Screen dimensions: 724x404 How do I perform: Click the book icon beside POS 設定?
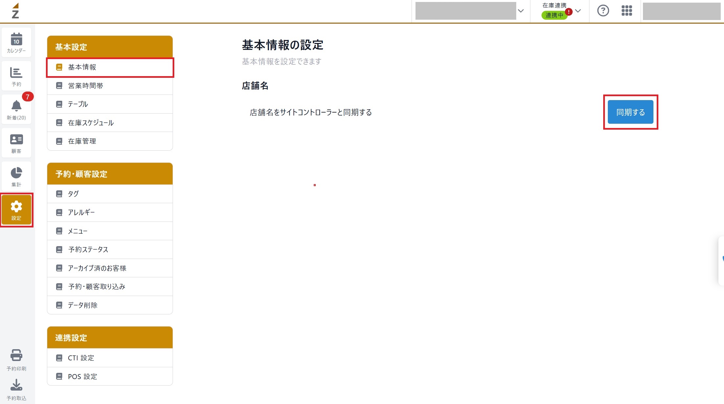point(59,376)
